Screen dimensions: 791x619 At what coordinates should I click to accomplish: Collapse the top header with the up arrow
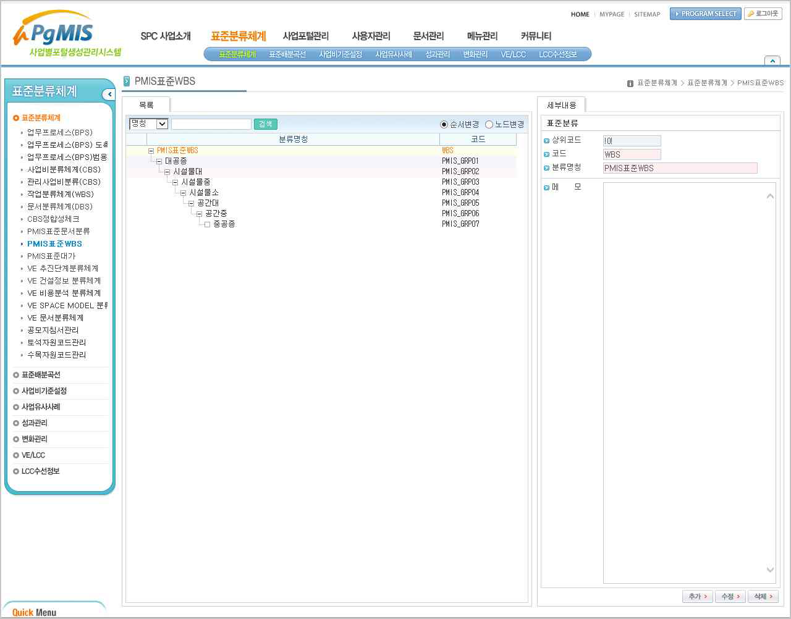[772, 61]
